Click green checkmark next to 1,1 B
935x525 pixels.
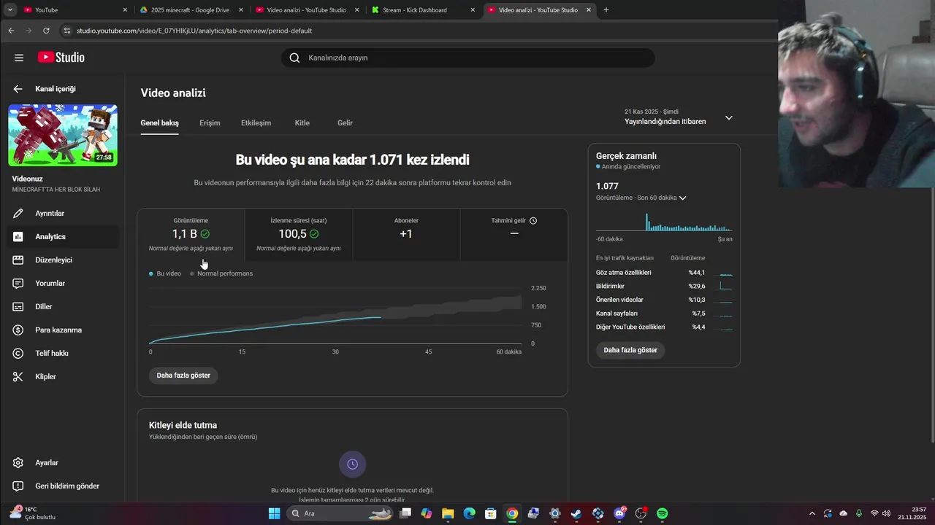205,234
